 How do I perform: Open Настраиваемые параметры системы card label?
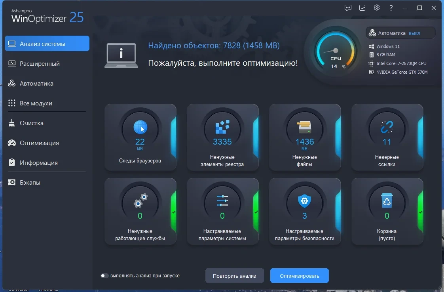222,235
